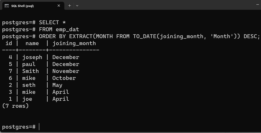Click the id column header
This screenshot has height=133, width=261.
pyautogui.click(x=9, y=44)
